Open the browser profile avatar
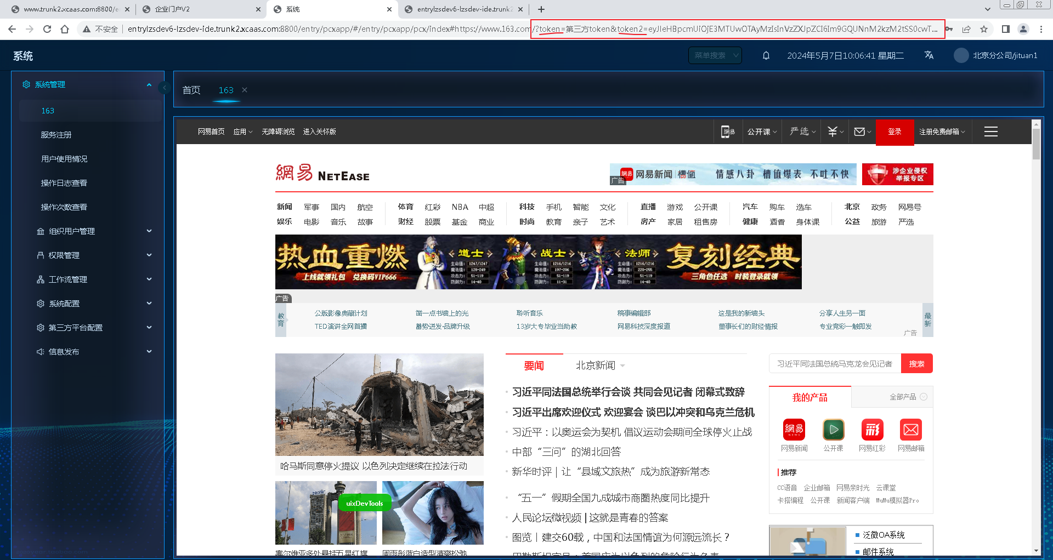This screenshot has height=560, width=1053. pyautogui.click(x=1023, y=29)
